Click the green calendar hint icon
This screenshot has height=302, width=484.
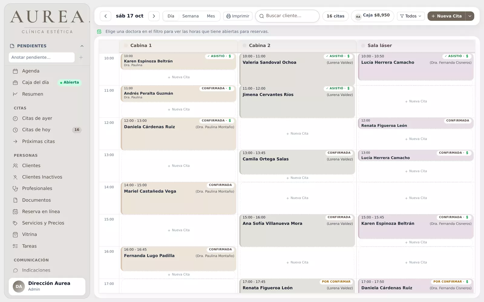pos(99,32)
